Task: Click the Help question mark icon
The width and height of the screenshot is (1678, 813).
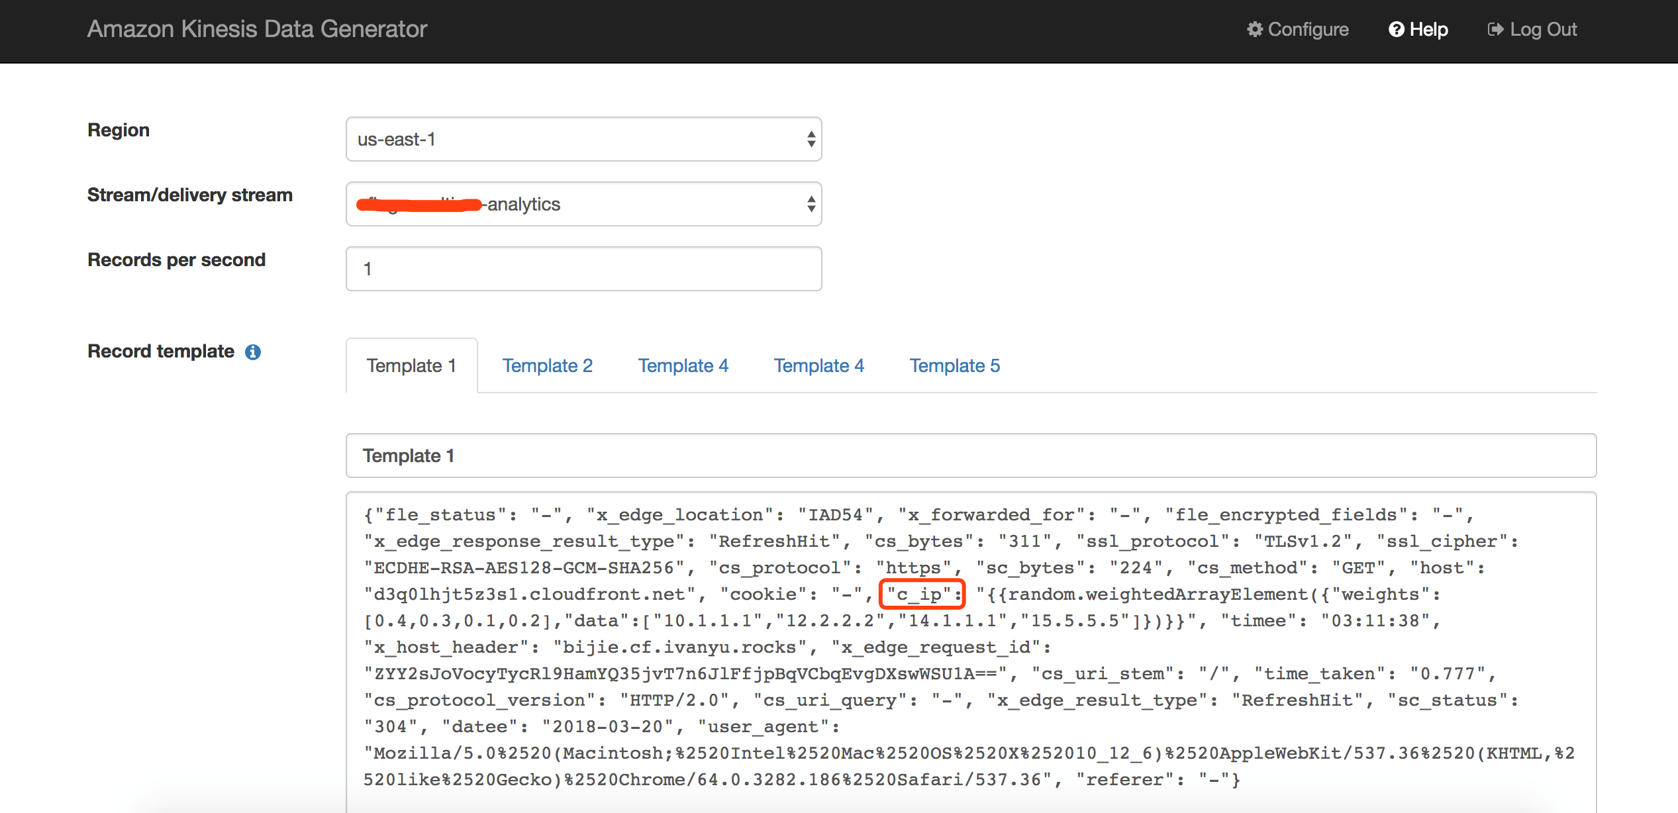Action: point(1396,29)
